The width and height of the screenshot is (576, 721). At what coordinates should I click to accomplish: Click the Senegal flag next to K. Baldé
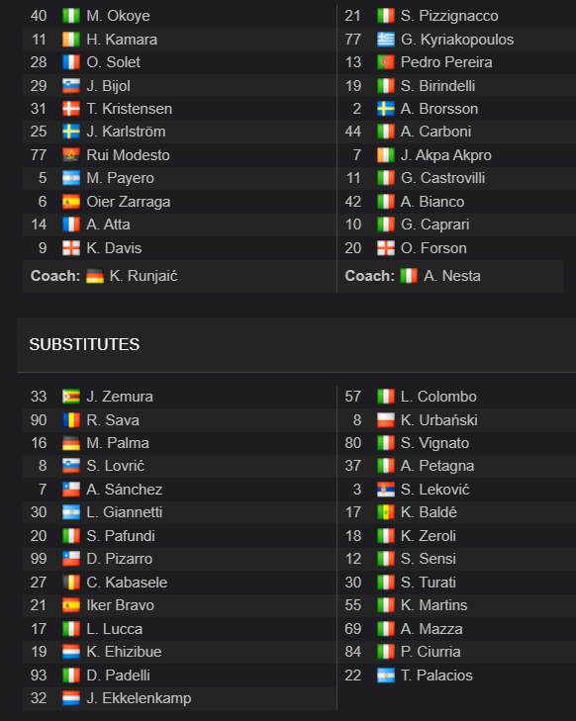click(x=386, y=512)
